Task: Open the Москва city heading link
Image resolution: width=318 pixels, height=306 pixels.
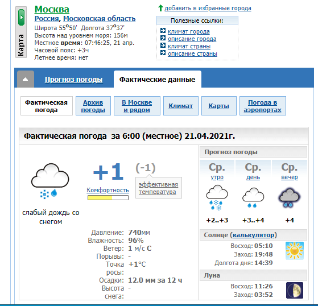Action: click(x=52, y=9)
